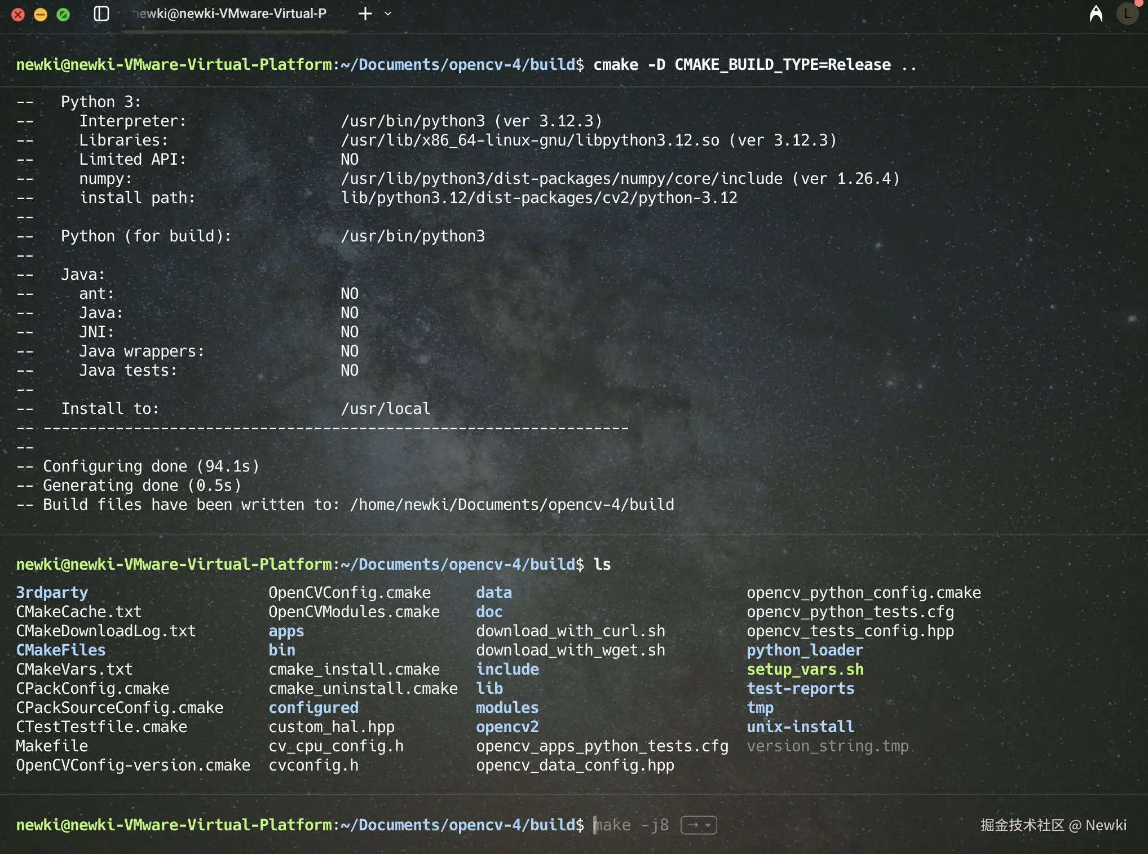
Task: Click setup_vars.sh in the ls output
Action: (805, 669)
